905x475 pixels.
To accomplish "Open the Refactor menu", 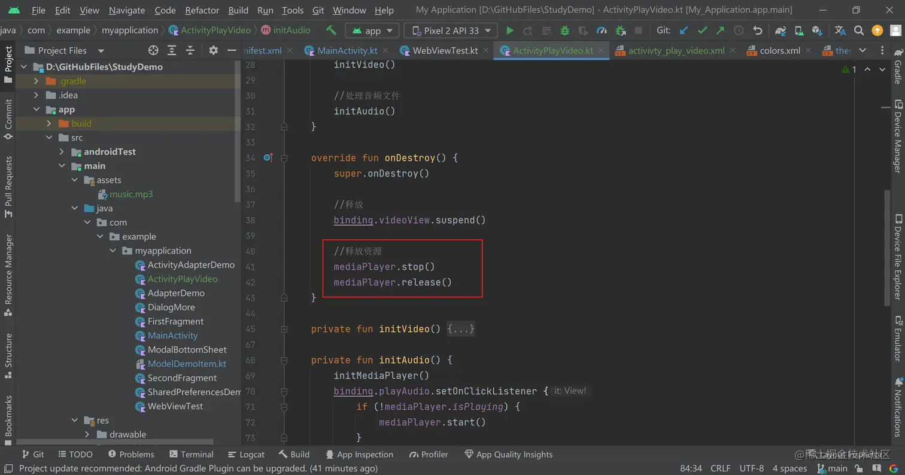I will (202, 10).
